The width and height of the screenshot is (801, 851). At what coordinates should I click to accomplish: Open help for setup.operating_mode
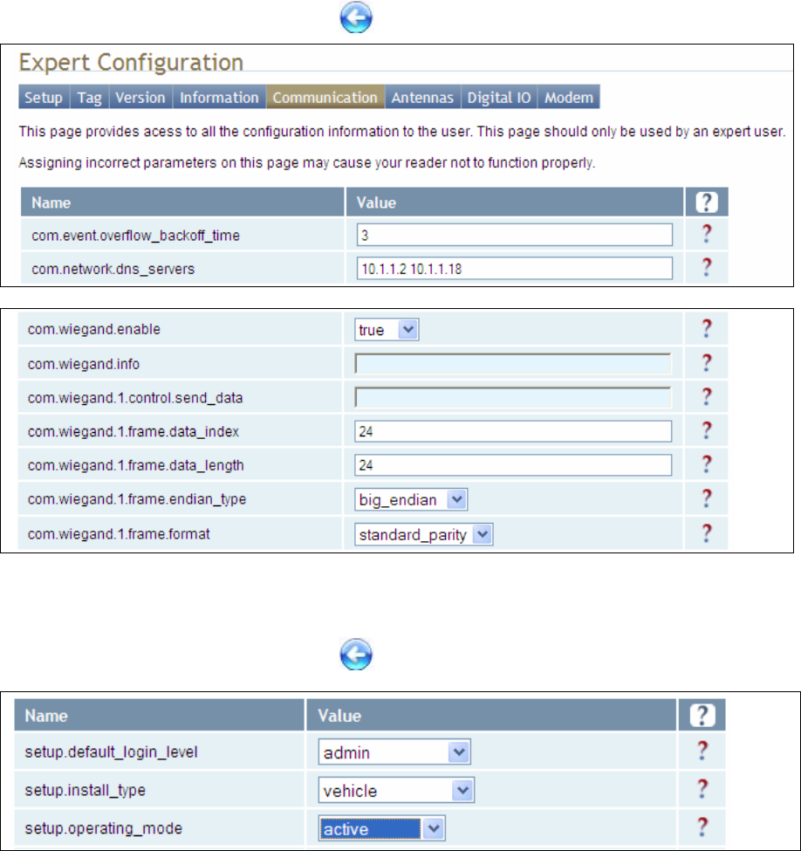click(702, 827)
